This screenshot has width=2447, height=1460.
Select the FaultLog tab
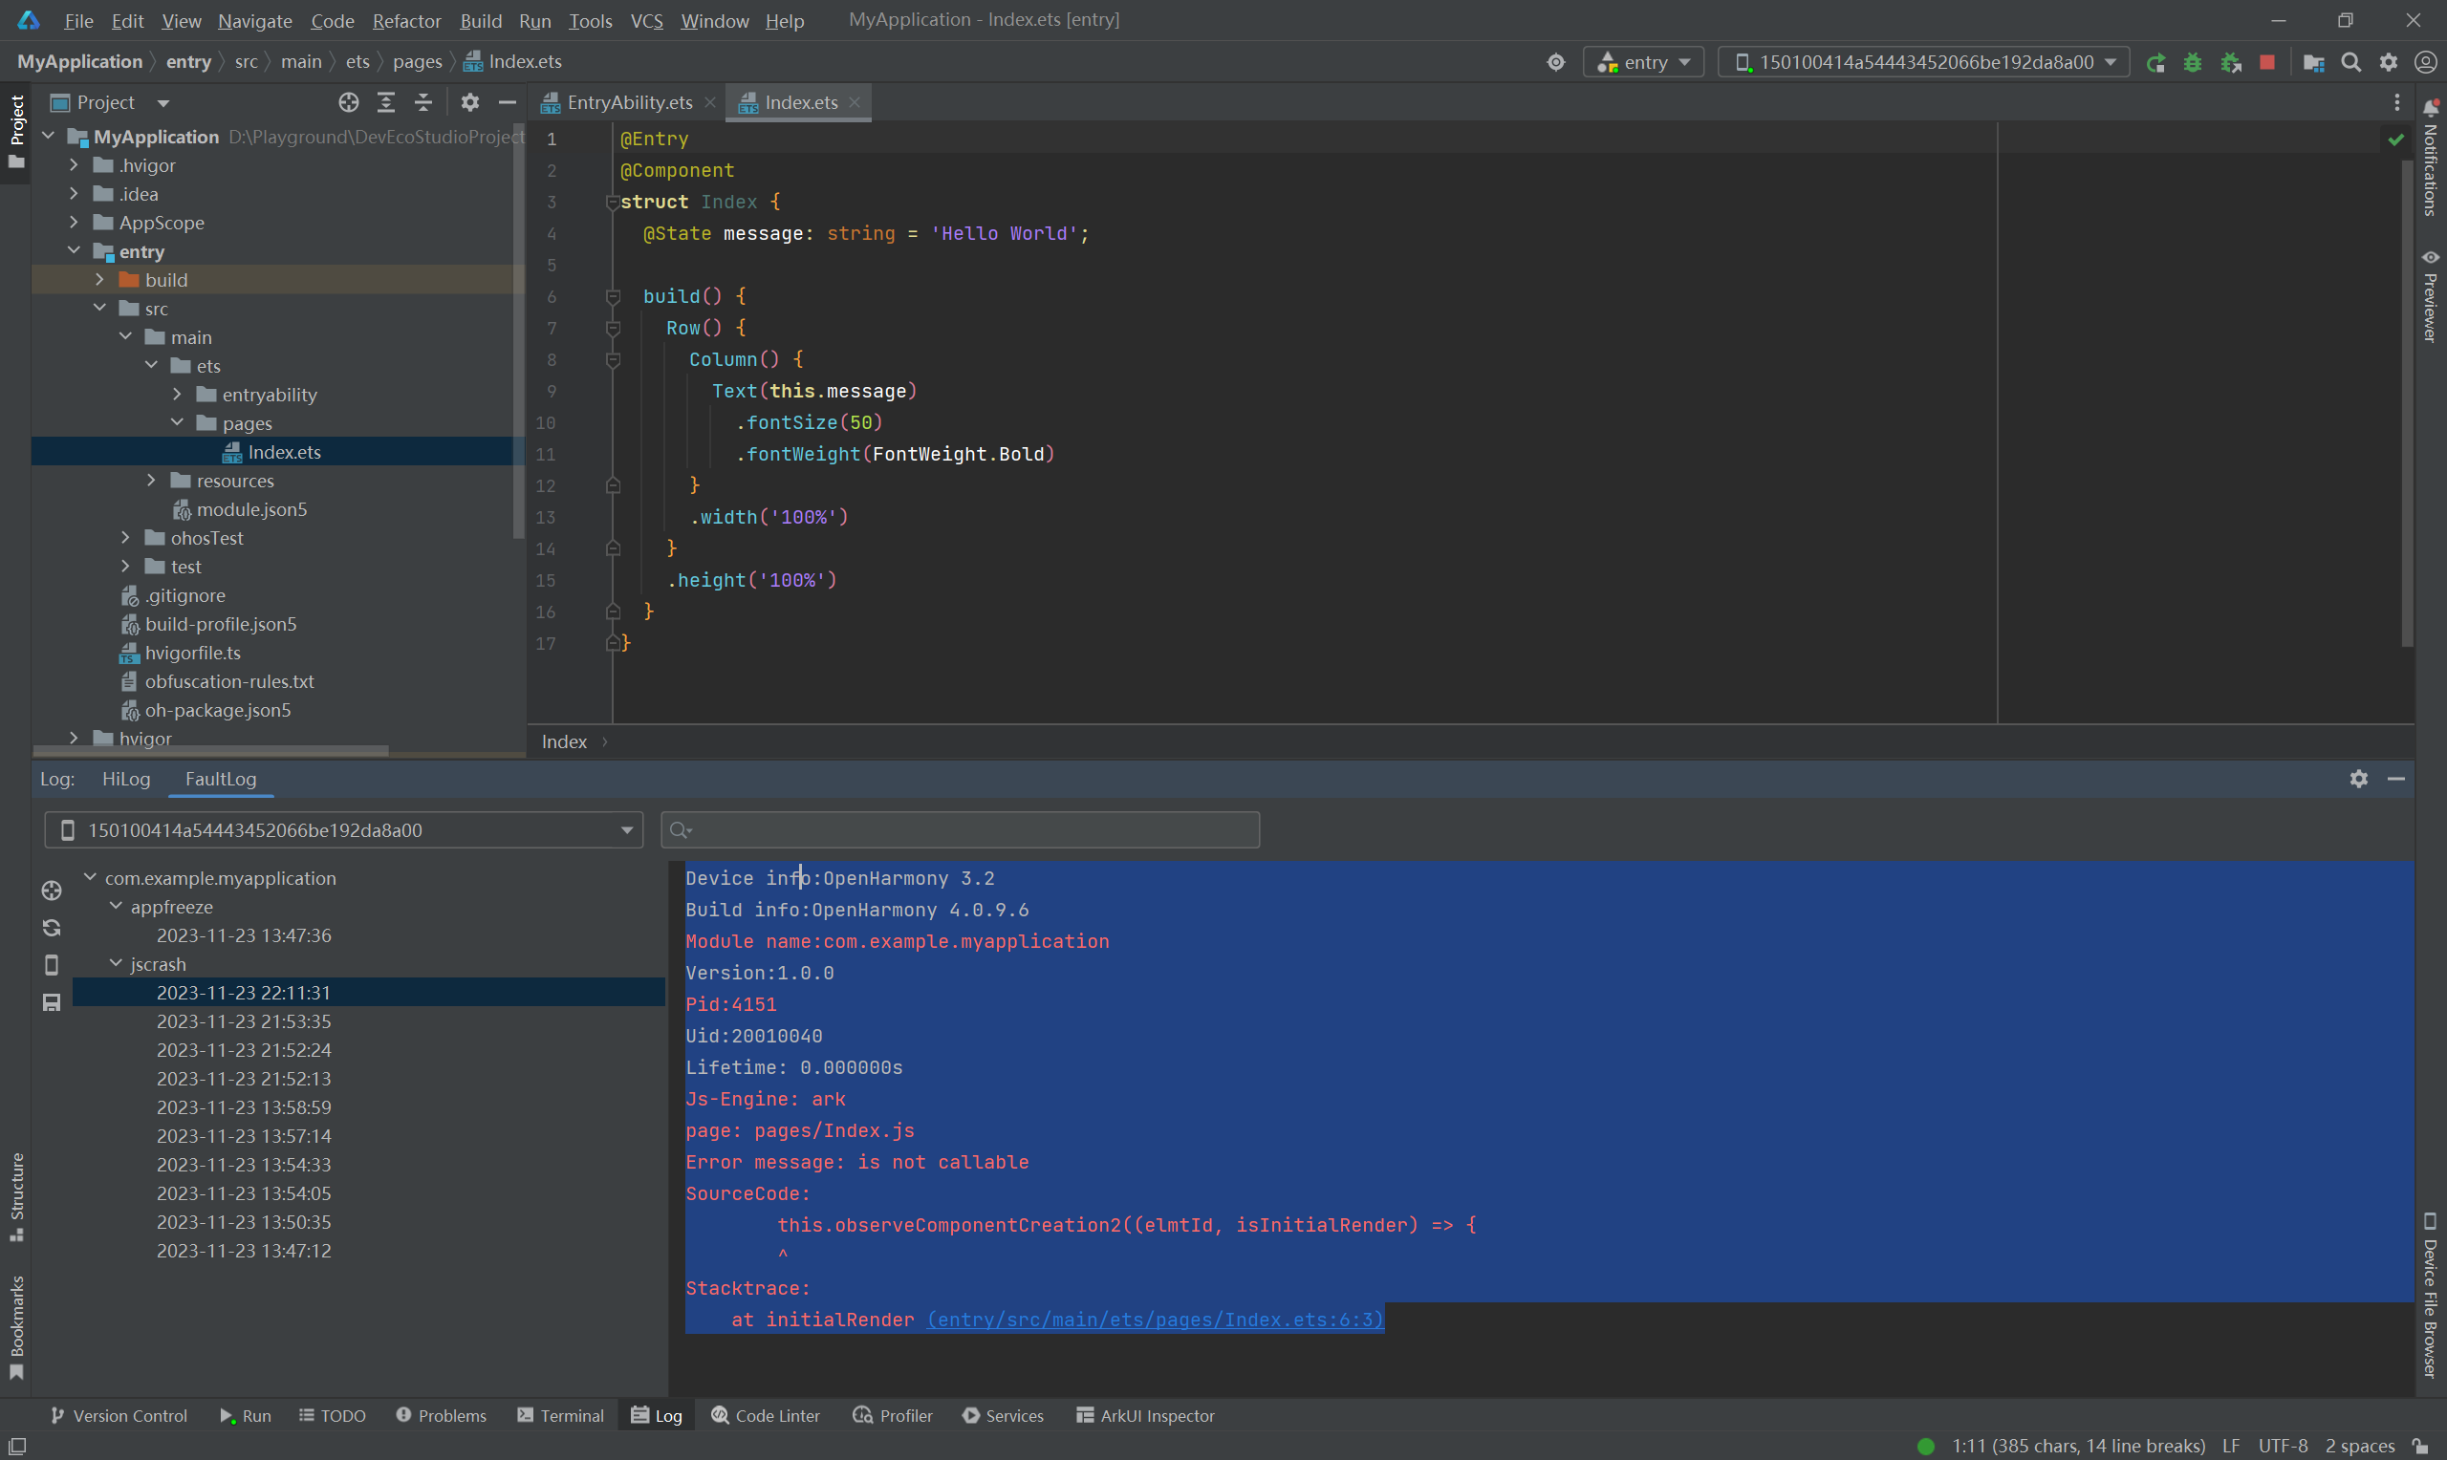coord(221,778)
